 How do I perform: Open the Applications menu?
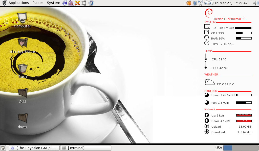[x=18, y=3]
